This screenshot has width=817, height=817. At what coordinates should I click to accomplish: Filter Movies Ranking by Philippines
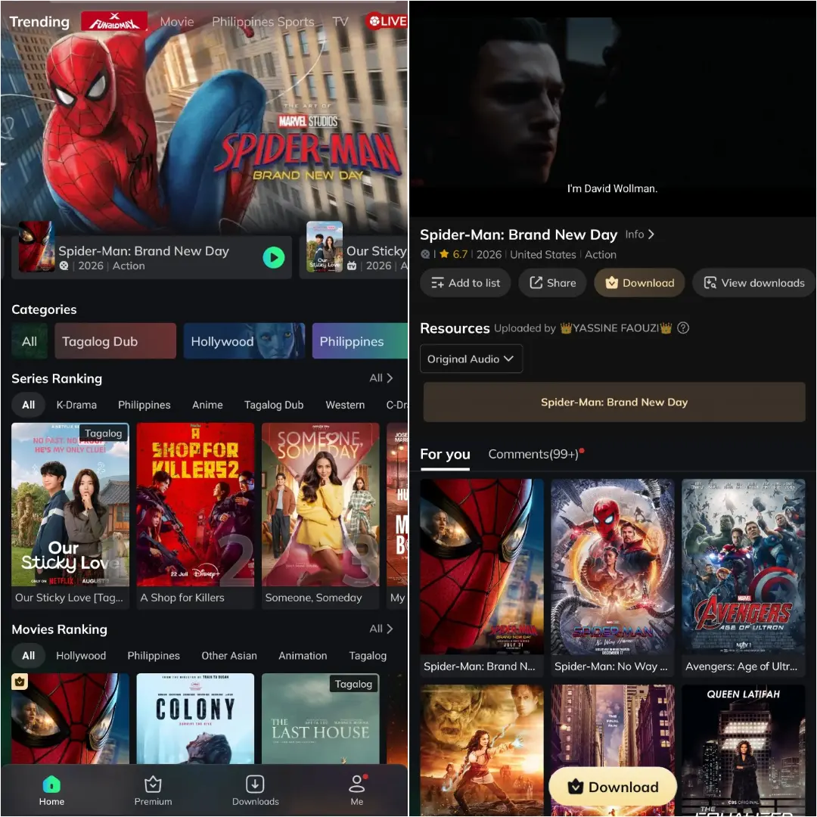click(x=153, y=655)
